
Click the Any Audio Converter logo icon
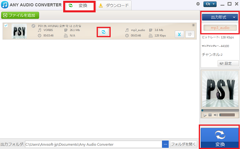click(x=5, y=5)
